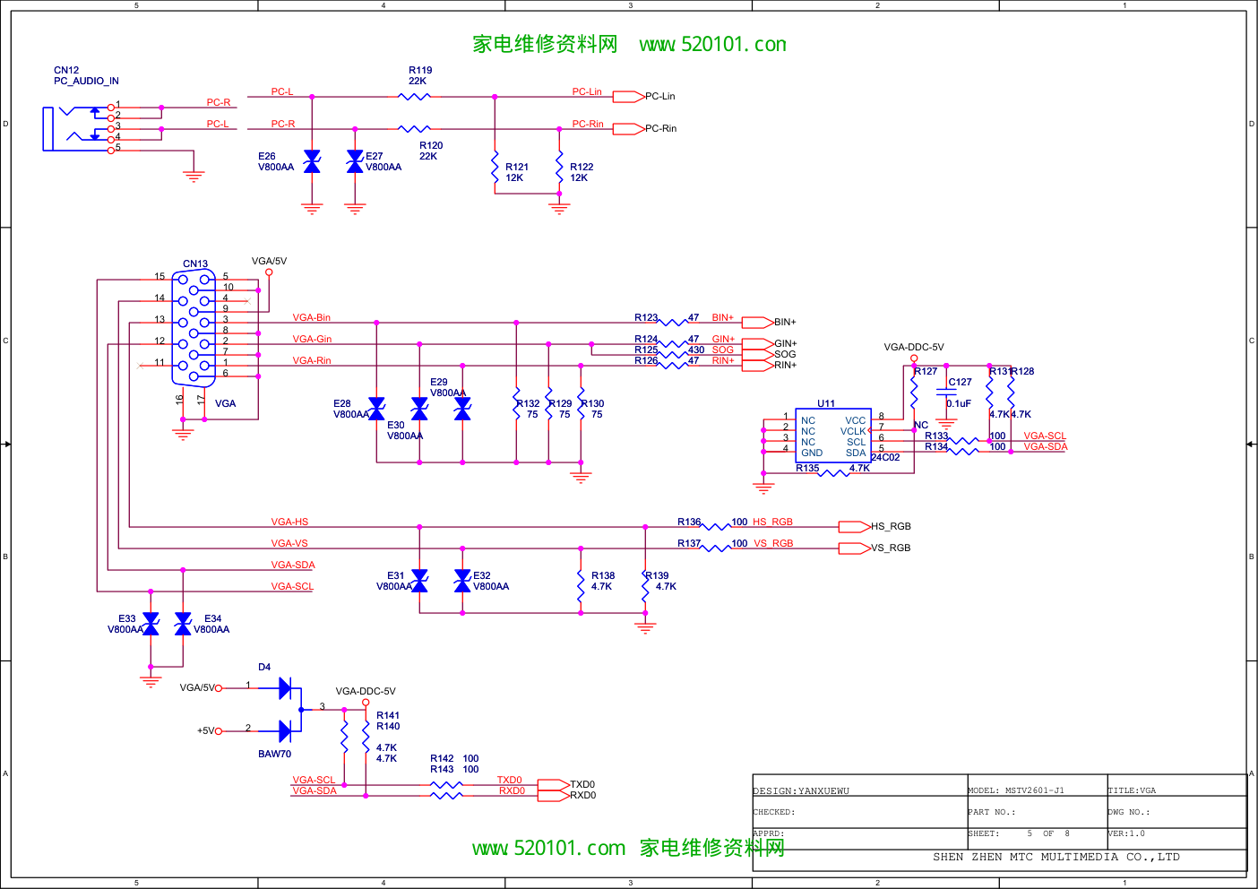Click the PC-Lin output port symbol
Viewport: 1258px width, 889px height.
[x=628, y=96]
